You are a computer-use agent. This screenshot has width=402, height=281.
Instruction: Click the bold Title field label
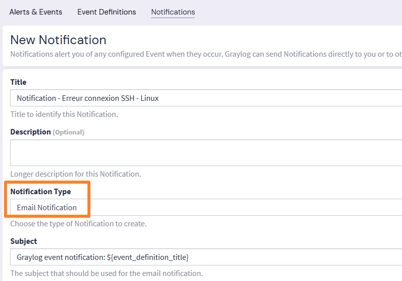click(x=19, y=82)
